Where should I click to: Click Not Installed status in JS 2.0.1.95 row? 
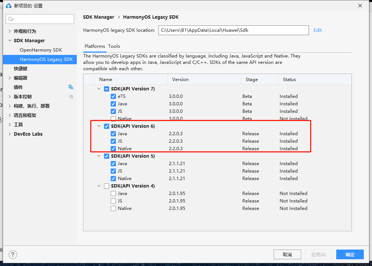293,201
